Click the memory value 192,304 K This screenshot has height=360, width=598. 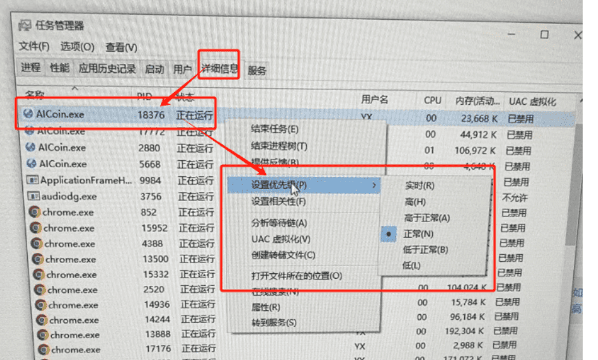tap(464, 332)
